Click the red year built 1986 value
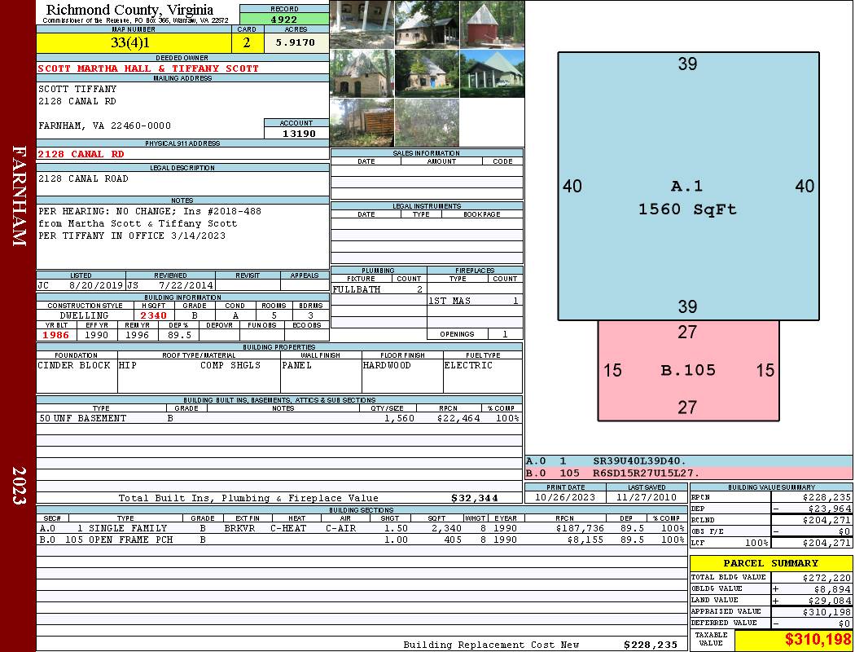The image size is (855, 652). pyautogui.click(x=56, y=335)
